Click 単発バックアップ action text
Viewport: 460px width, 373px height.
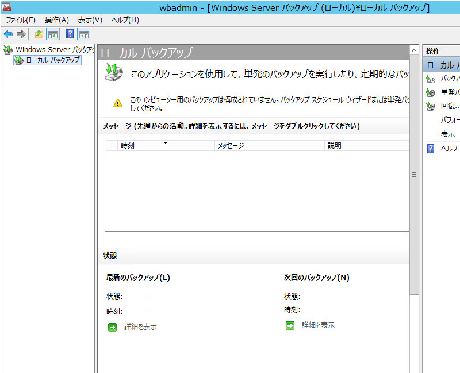[x=450, y=92]
